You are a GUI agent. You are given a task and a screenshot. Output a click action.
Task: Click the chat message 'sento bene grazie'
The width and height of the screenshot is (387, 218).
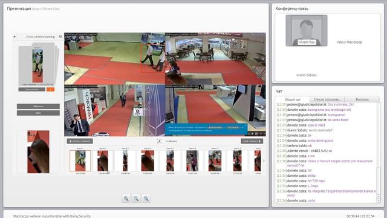pos(320,140)
